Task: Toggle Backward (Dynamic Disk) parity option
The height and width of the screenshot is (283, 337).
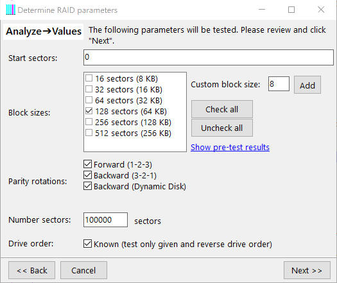Action: [87, 186]
